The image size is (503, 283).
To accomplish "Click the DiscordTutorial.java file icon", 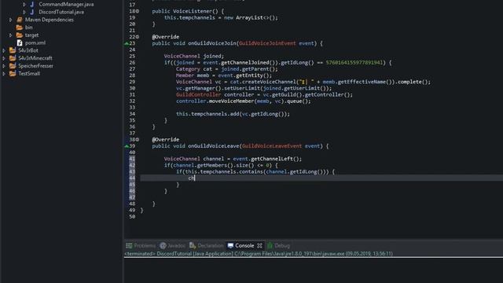I will tap(32, 12).
